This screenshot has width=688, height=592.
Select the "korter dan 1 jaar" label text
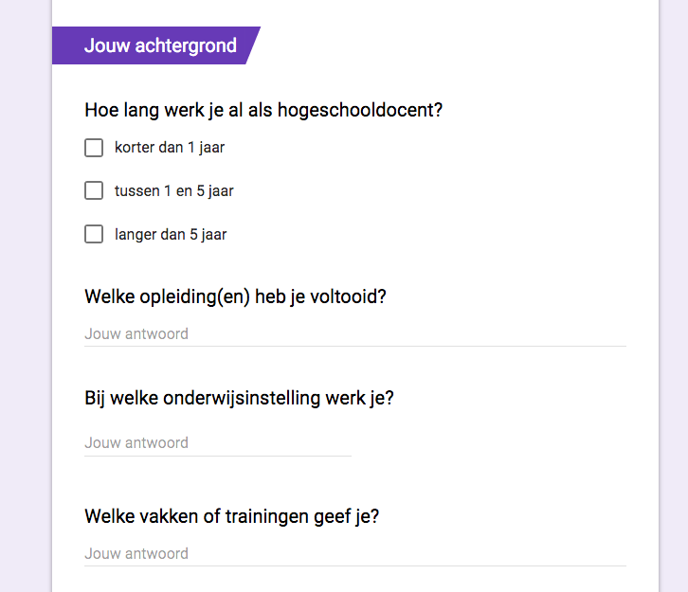pyautogui.click(x=170, y=148)
